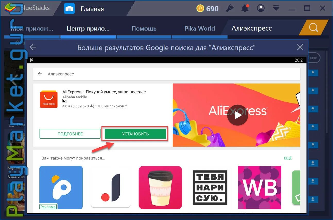Image resolution: width=333 pixels, height=220 pixels.
Task: Open the WB Wildberries app icon
Action: tap(260, 188)
